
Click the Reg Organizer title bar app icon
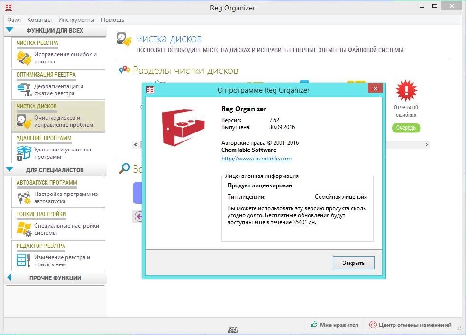(9, 7)
